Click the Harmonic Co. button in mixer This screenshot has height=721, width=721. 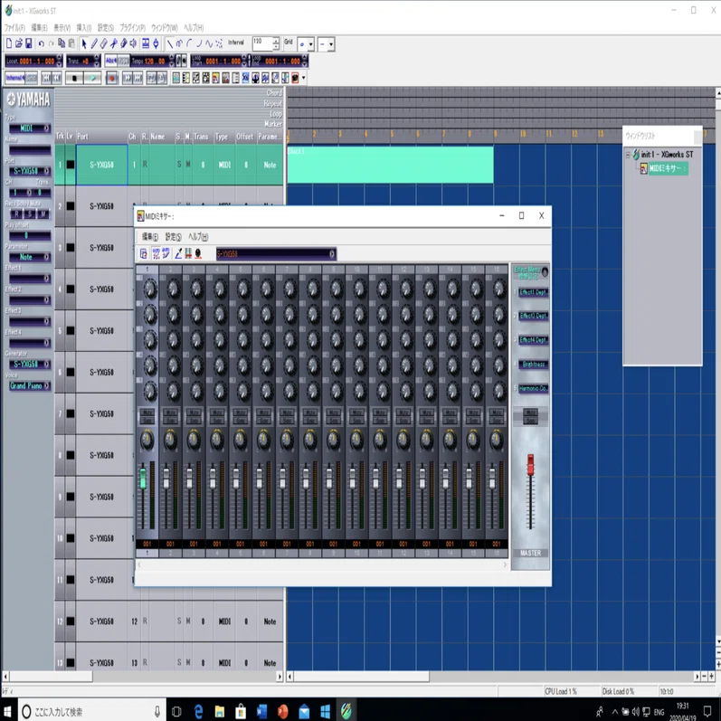534,389
